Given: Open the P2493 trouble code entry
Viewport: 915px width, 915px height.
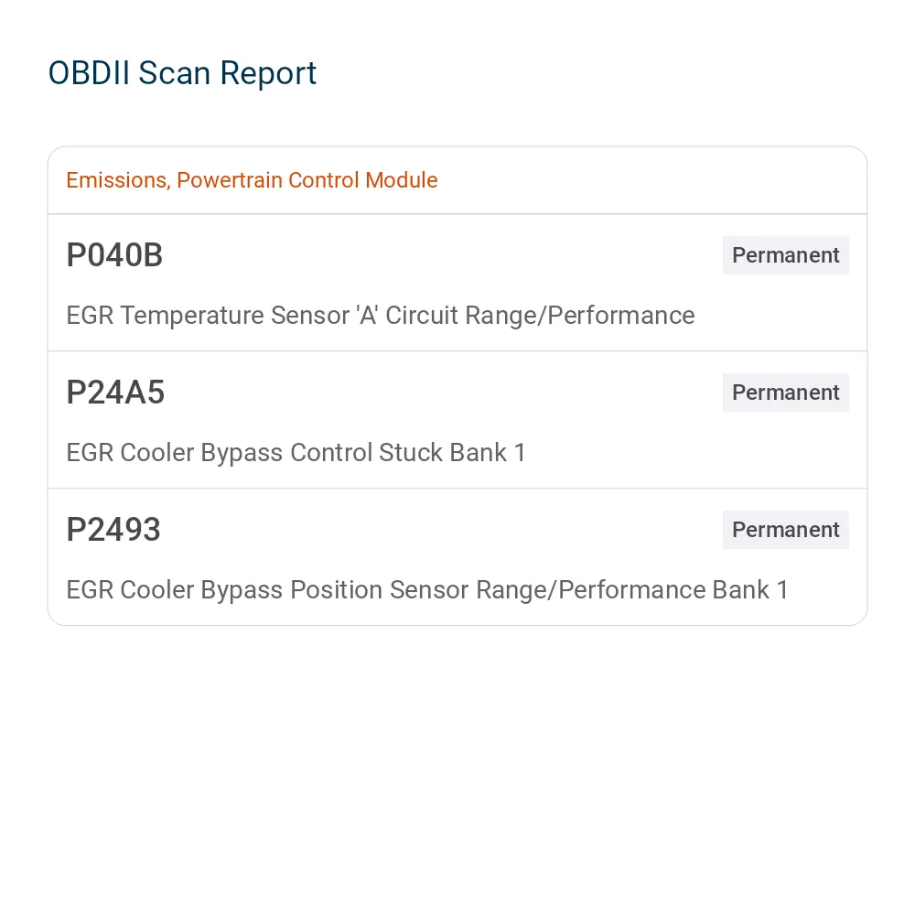Looking at the screenshot, I should coord(457,557).
